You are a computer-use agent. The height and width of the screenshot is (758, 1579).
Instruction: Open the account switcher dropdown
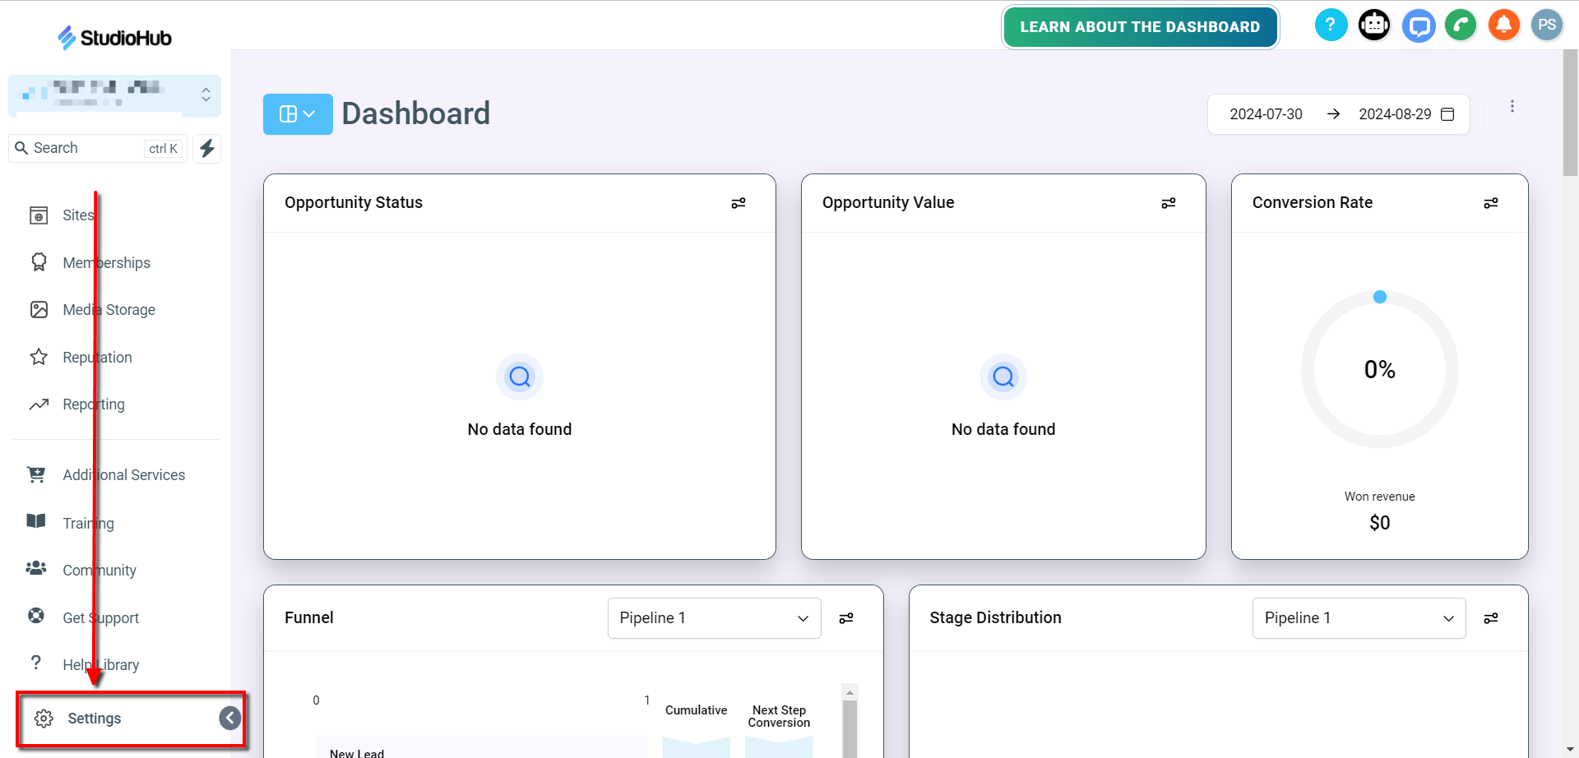(x=114, y=95)
